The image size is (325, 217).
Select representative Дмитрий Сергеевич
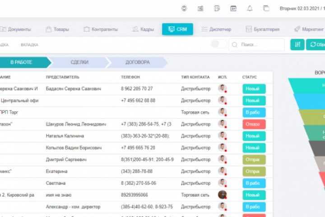tap(66, 160)
